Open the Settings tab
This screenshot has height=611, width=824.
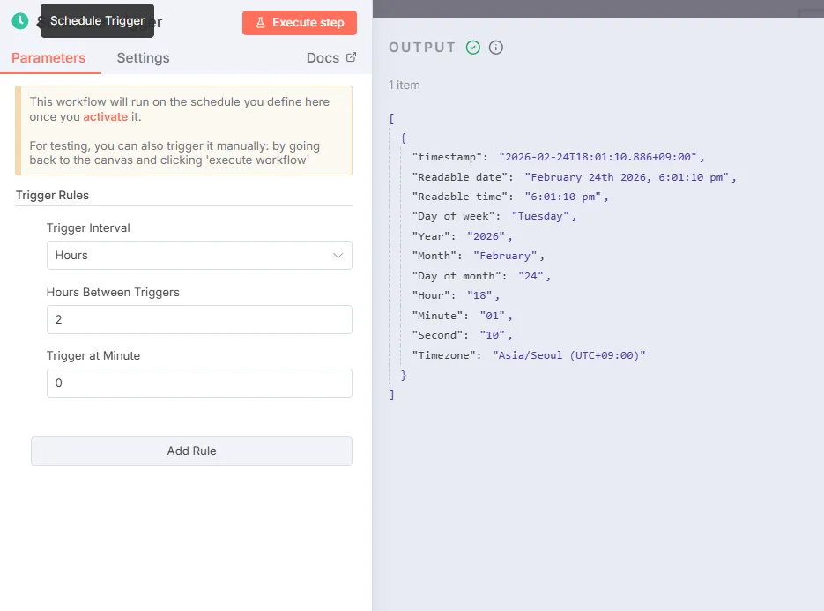pos(143,58)
